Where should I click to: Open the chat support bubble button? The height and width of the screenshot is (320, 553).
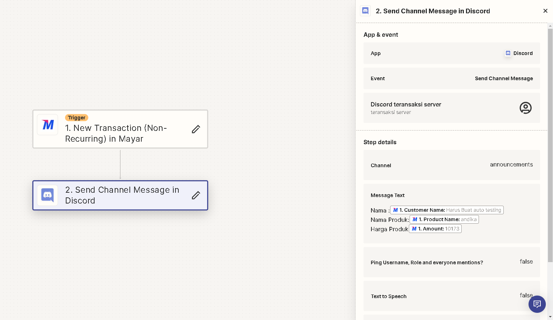(x=537, y=304)
